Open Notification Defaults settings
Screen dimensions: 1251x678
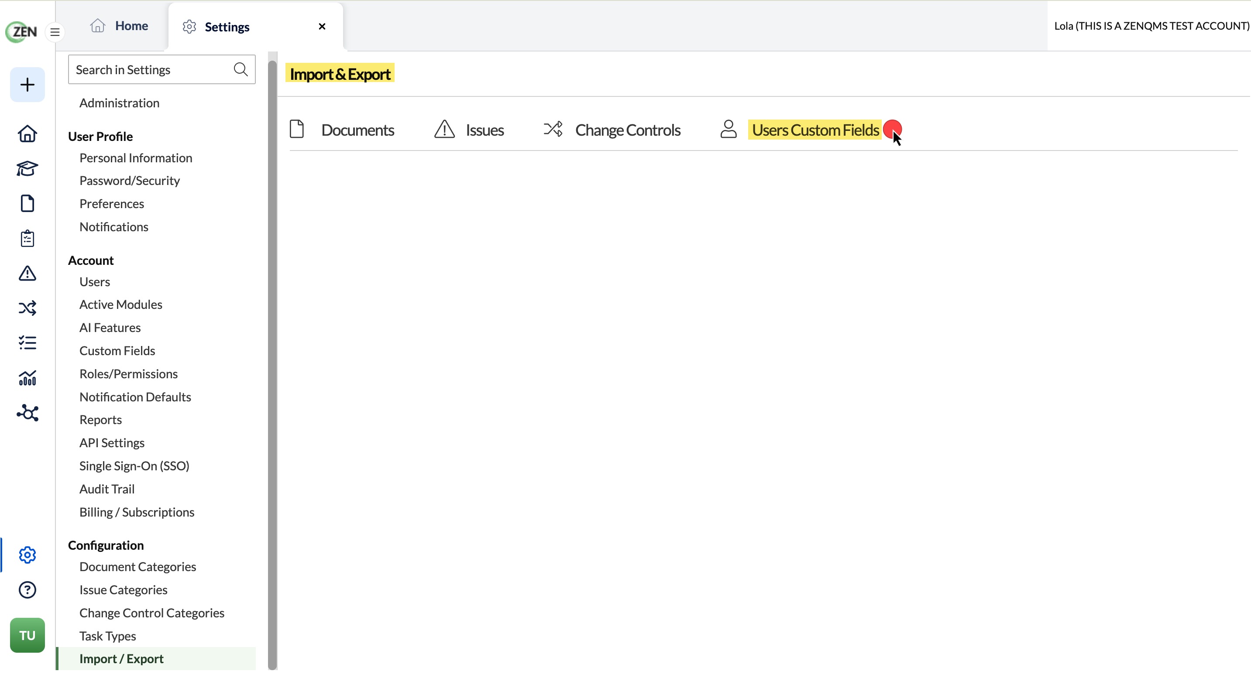(x=135, y=397)
